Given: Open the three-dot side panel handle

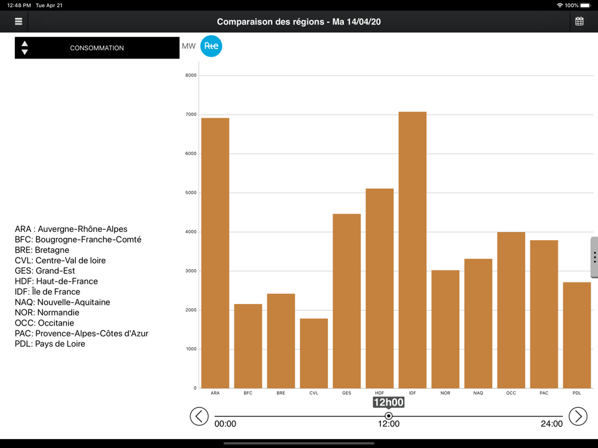Looking at the screenshot, I should click(594, 257).
